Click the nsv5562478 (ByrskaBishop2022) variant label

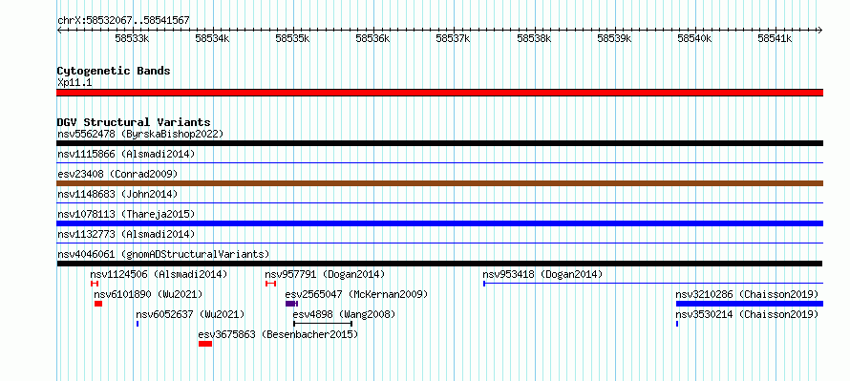click(140, 134)
